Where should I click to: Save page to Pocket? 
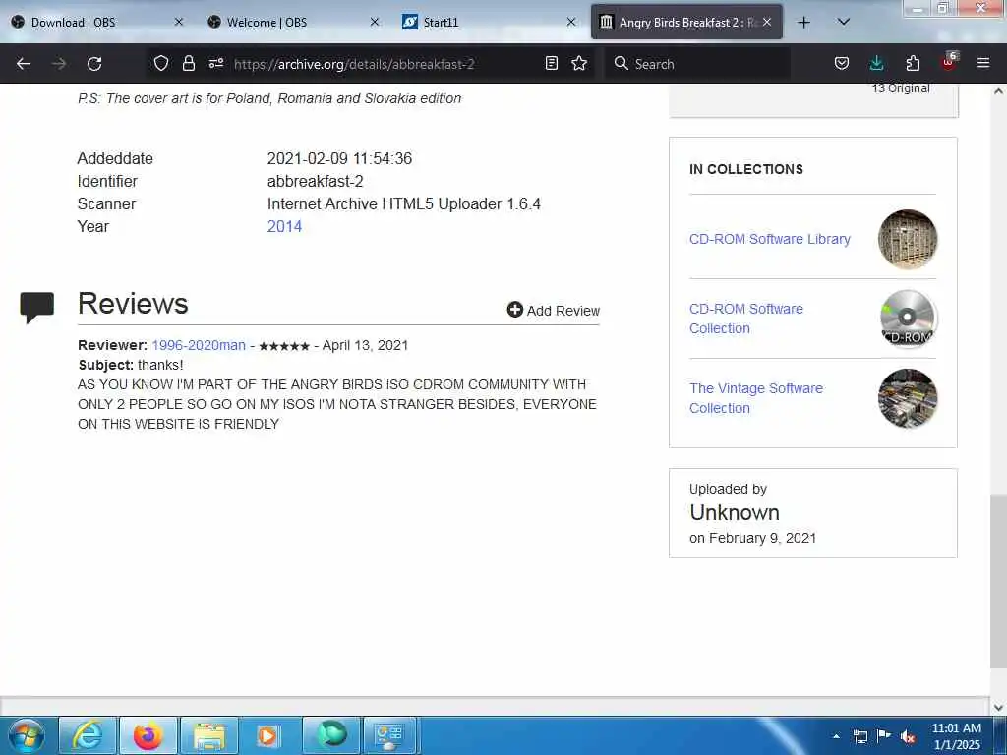pyautogui.click(x=842, y=63)
